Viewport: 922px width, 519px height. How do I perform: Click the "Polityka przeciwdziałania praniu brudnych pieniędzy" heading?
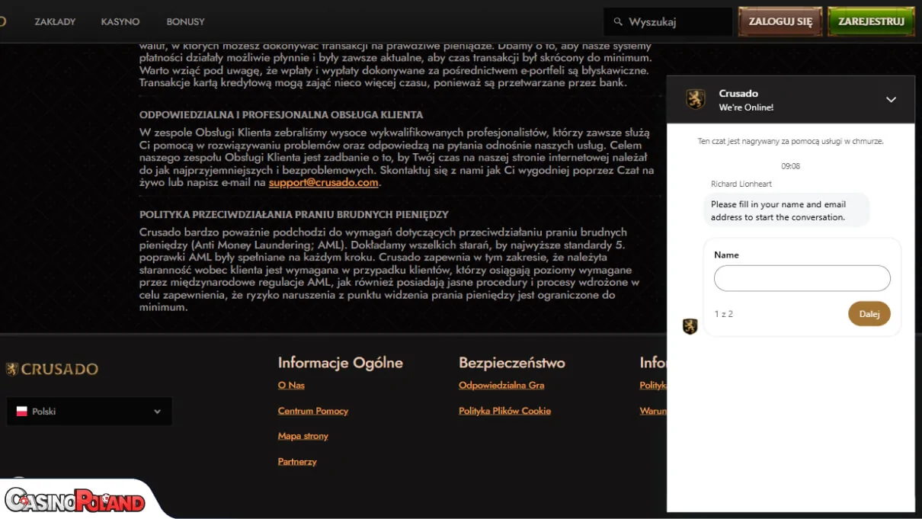pos(294,215)
